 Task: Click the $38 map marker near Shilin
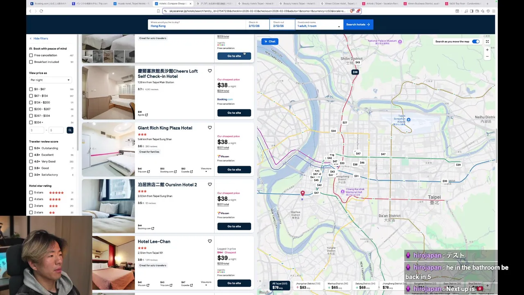tap(355, 72)
